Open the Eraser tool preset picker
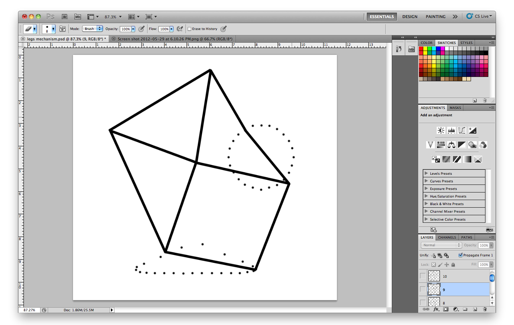514x325 pixels. (30, 29)
